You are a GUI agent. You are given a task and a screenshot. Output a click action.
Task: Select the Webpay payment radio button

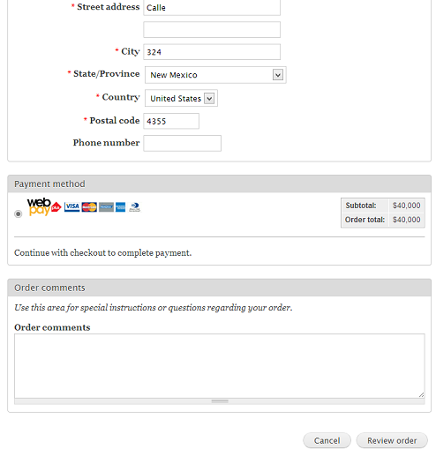coord(19,214)
